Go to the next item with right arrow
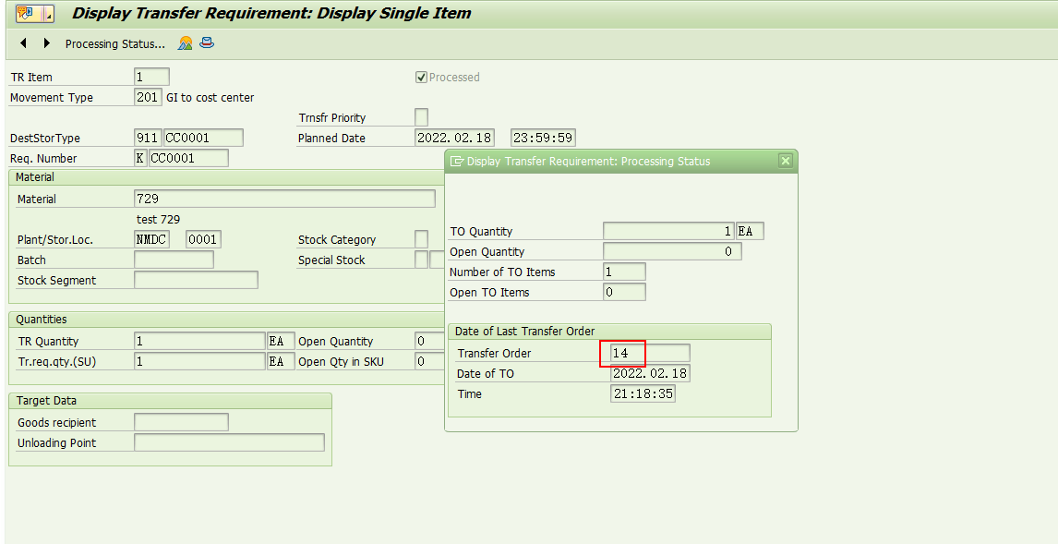This screenshot has width=1058, height=544. click(x=46, y=43)
